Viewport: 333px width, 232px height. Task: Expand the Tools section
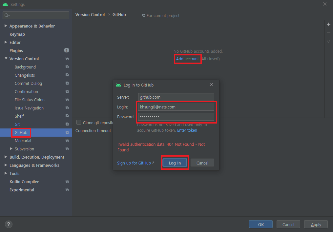(x=6, y=173)
